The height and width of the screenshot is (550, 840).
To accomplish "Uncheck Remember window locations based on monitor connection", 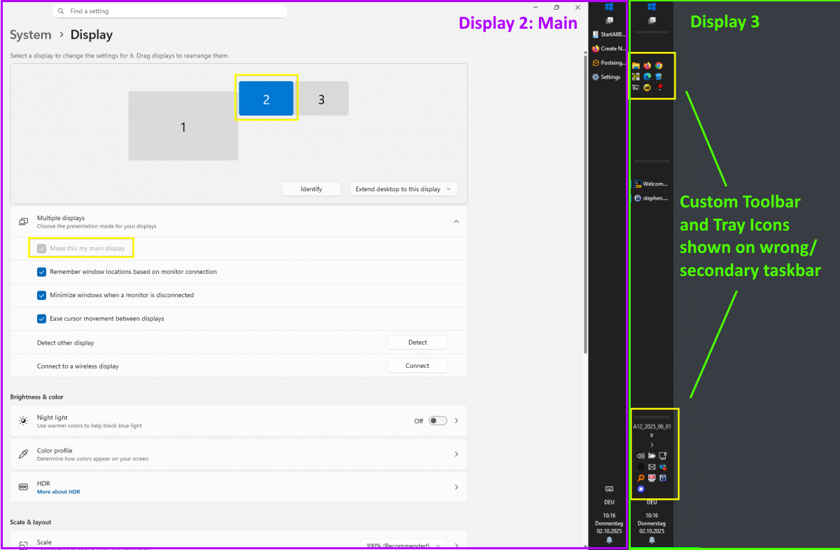I will tap(41, 272).
